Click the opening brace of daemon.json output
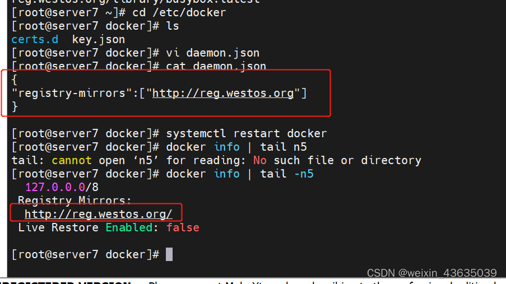The image size is (506, 284). pos(15,80)
